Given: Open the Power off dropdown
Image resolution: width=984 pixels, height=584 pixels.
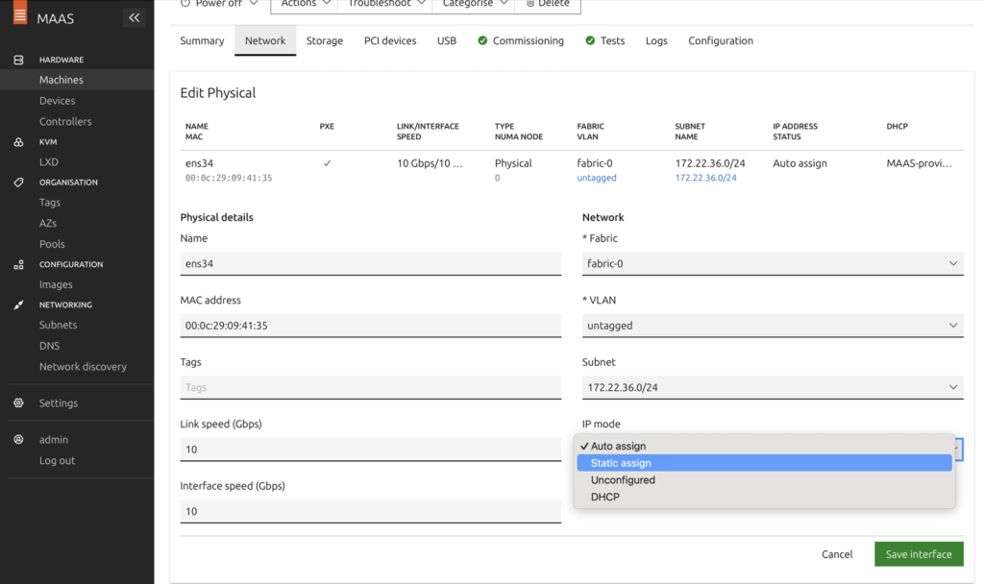Looking at the screenshot, I should point(219,4).
